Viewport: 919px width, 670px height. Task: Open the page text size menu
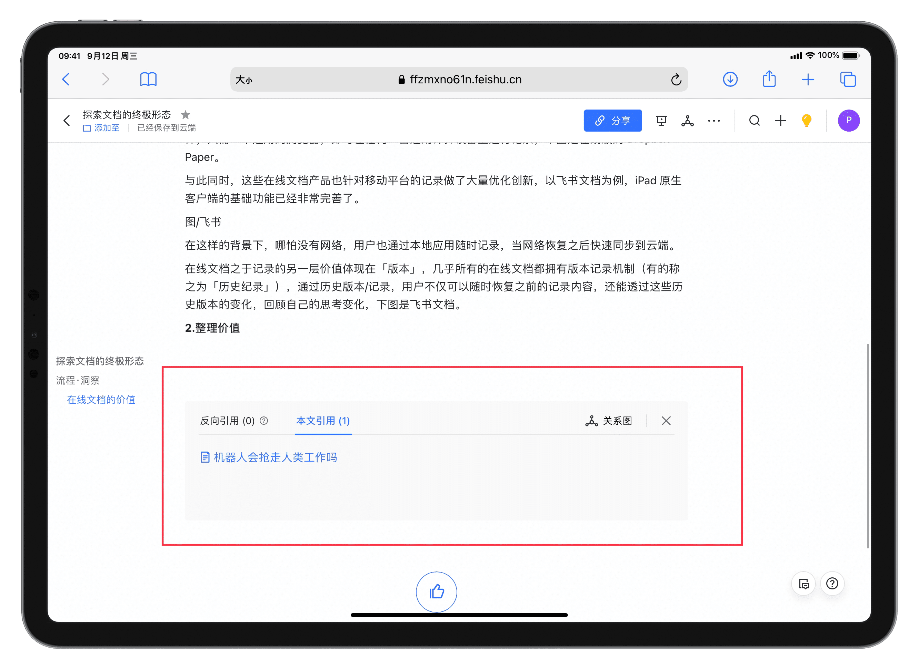tap(244, 80)
